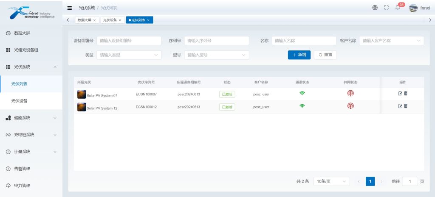
Task: Open the 客户名称 dropdown
Action: click(391, 41)
